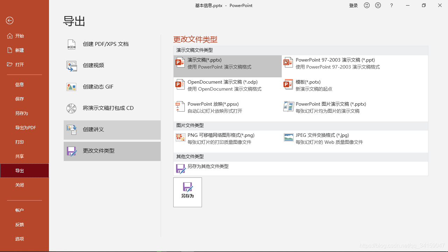
Task: Click the PowerPoint 放映(*.ppsx) icon
Action: 180,107
